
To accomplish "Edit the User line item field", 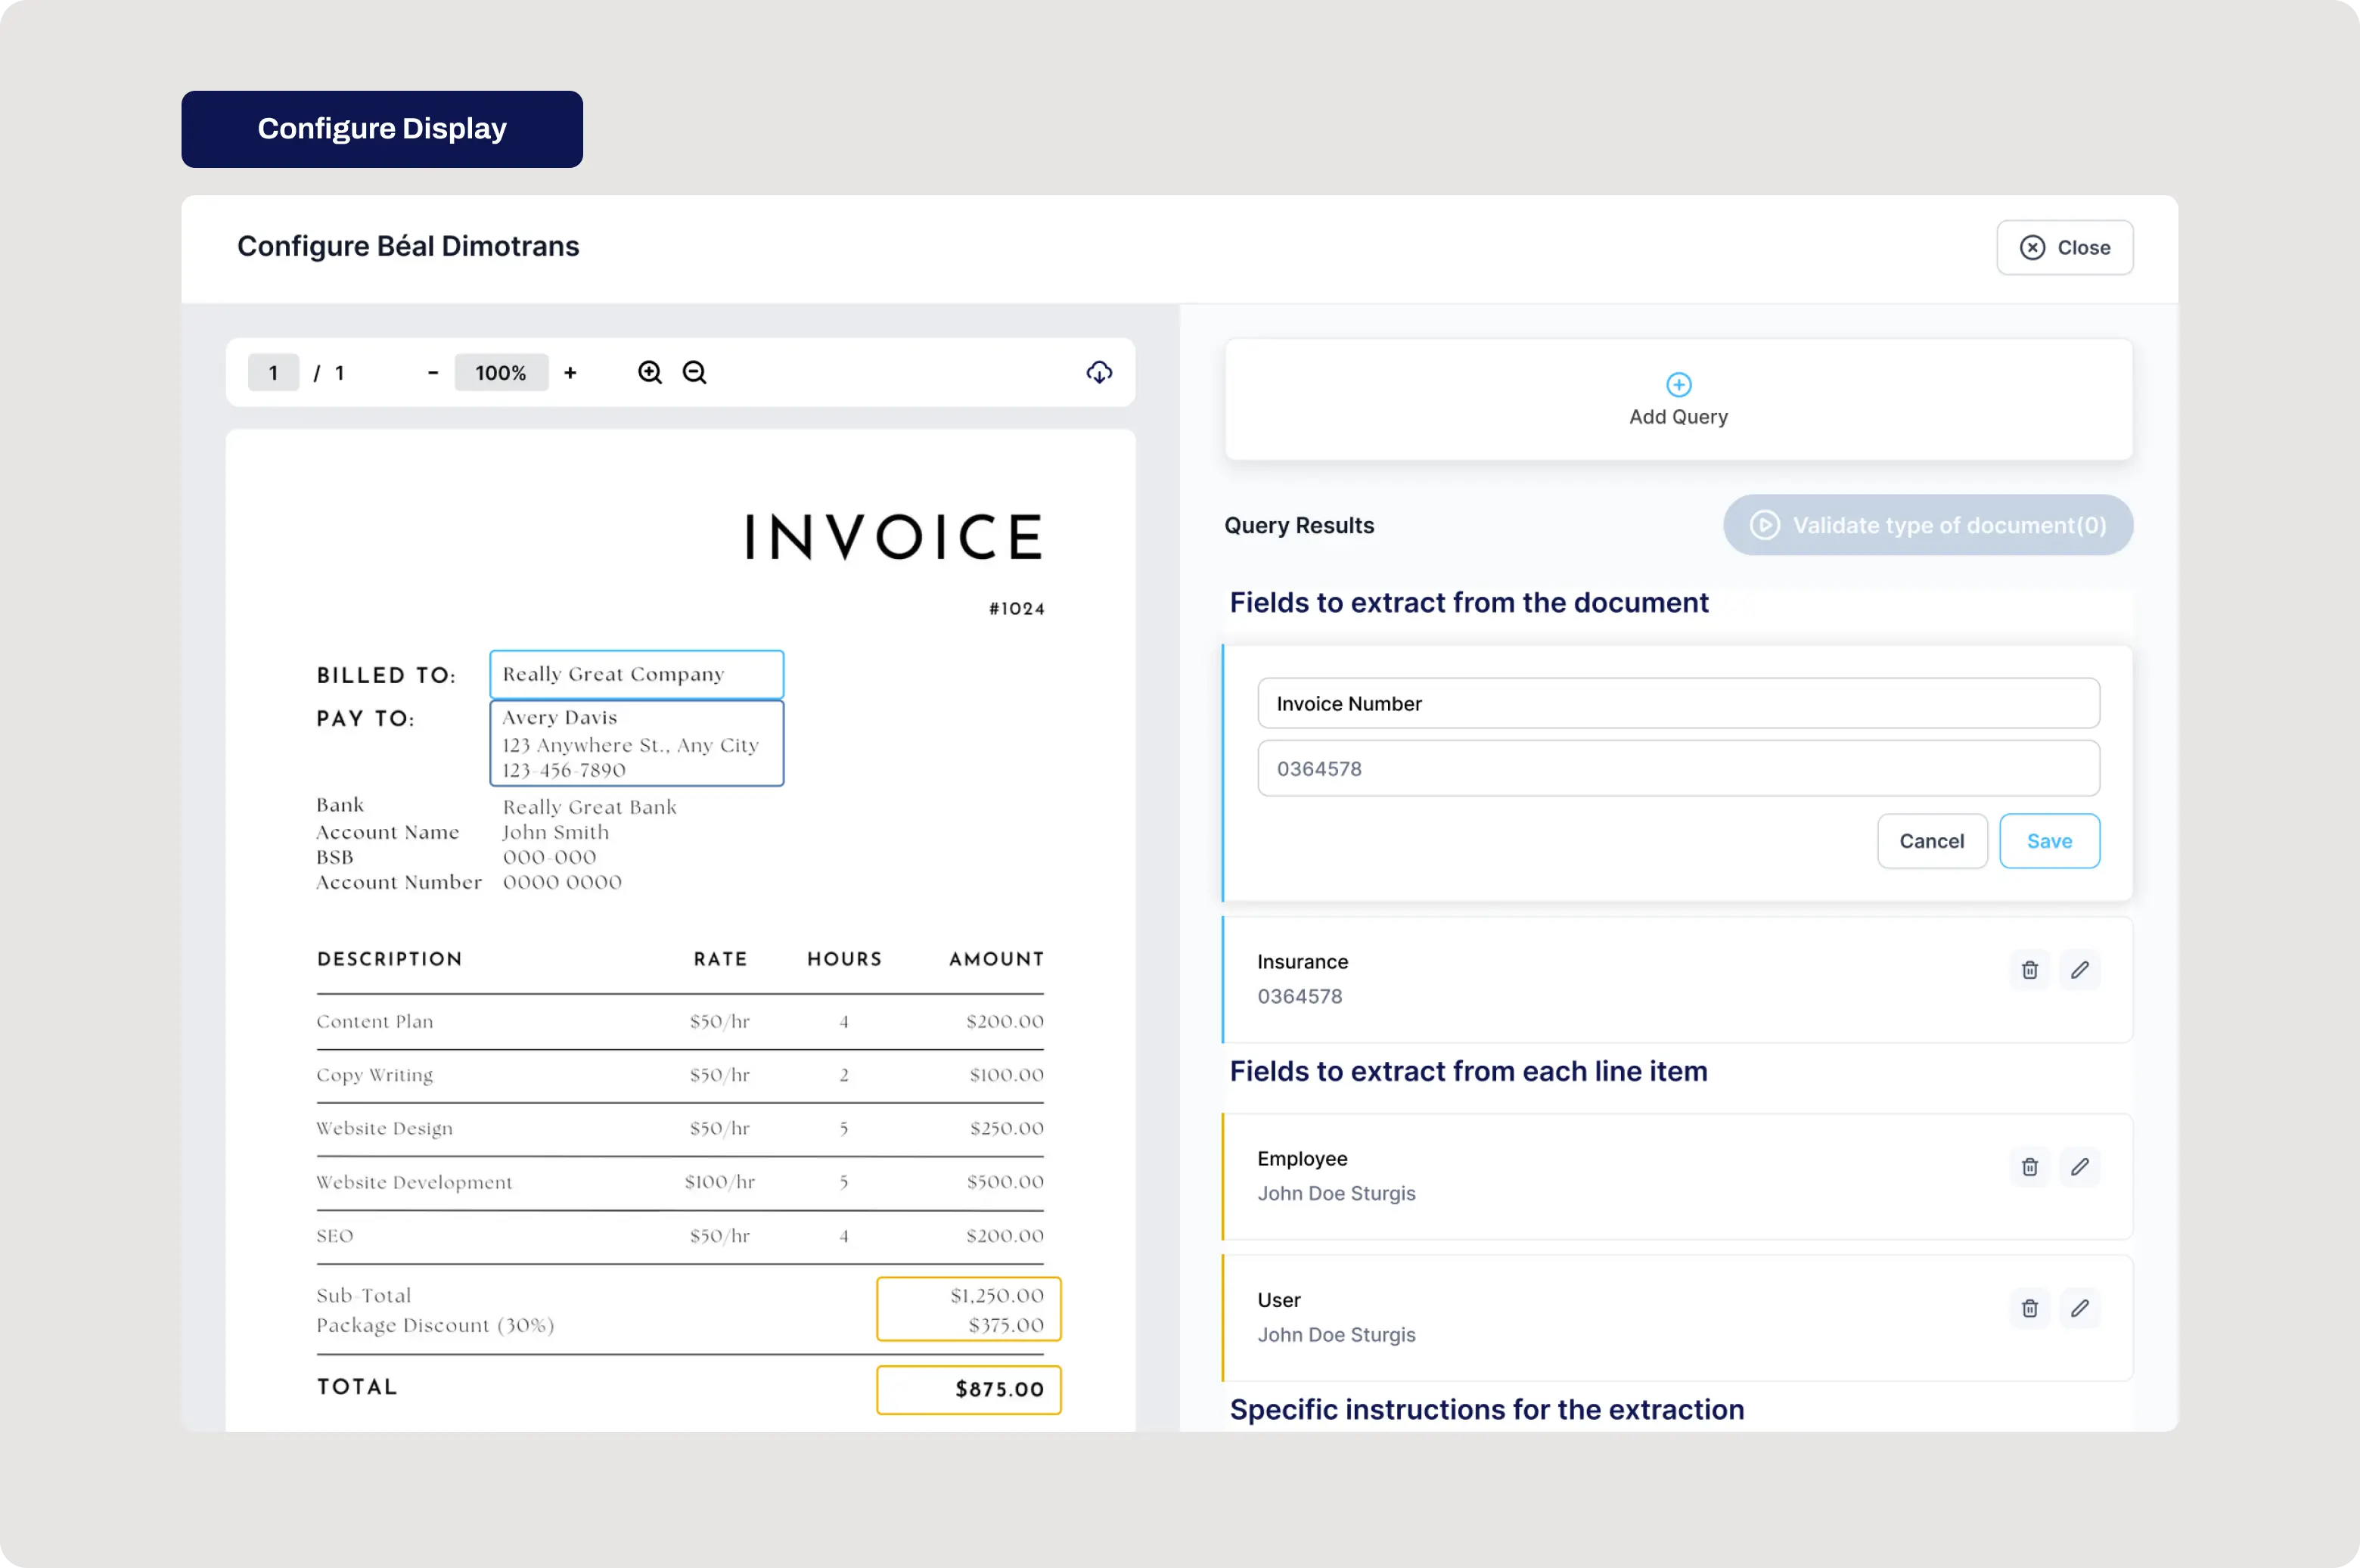I will point(2079,1308).
